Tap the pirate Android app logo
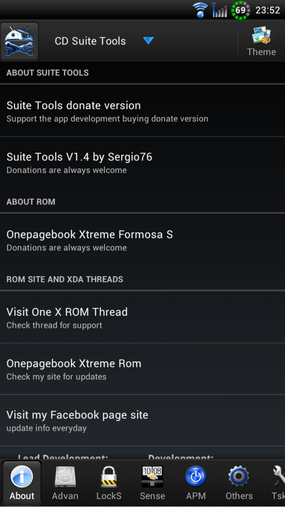Viewport: 285px width, 507px height. (x=20, y=41)
